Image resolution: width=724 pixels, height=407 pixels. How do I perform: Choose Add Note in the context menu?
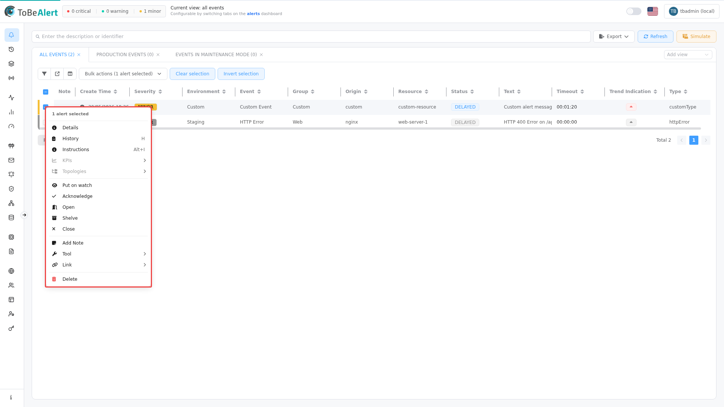coord(98,243)
